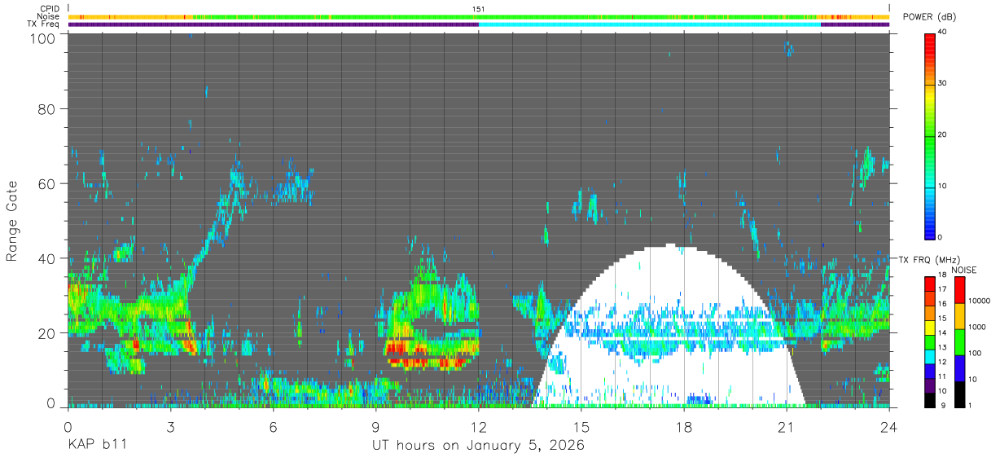The height and width of the screenshot is (462, 1000).
Task: Click the 1000 label on NOISE legend
Action: [x=976, y=327]
